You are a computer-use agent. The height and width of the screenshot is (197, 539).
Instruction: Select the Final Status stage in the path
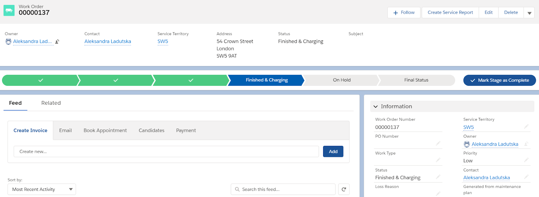pyautogui.click(x=416, y=80)
